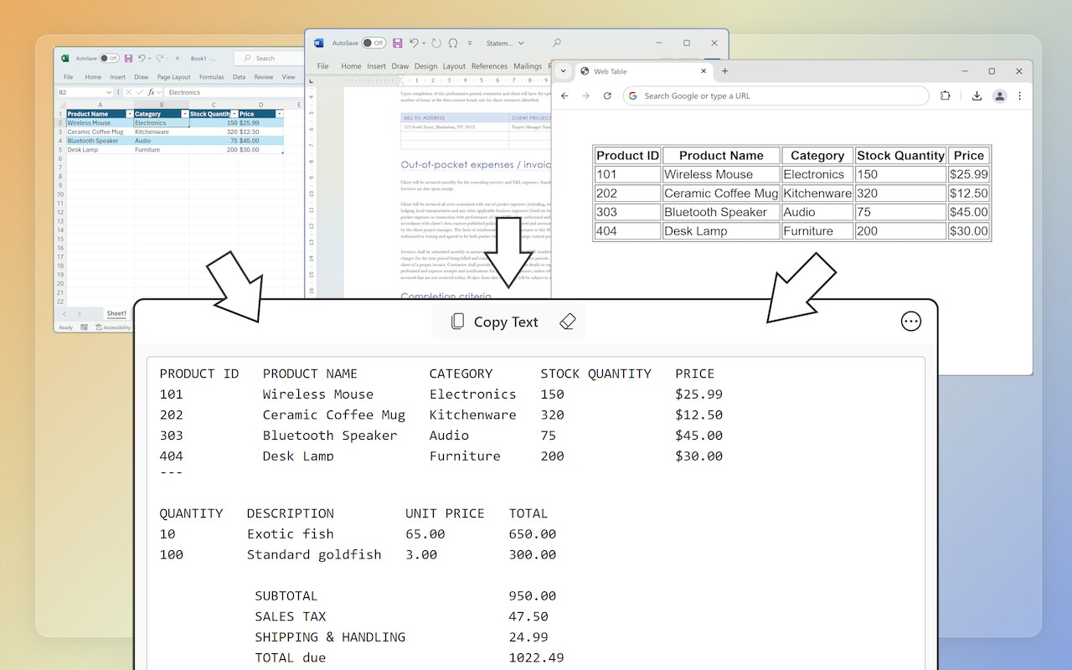Click the Copy Text button

(x=494, y=322)
